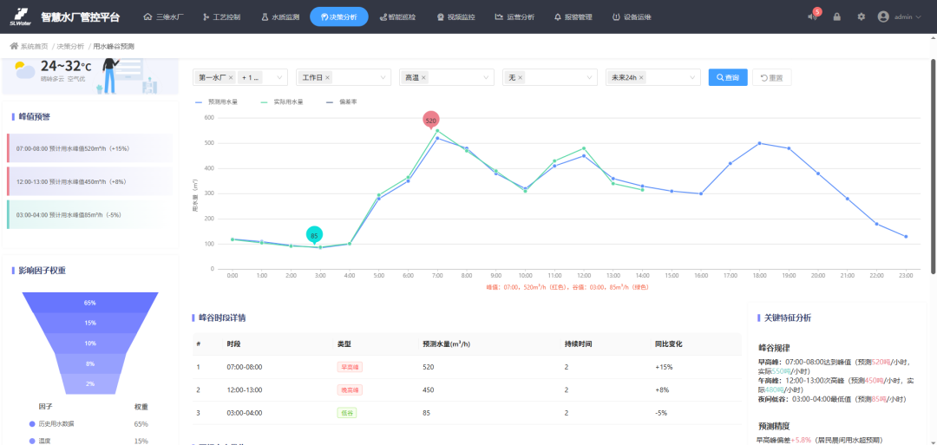Click 历史用水数据 factor row
937x445 pixels.
(x=89, y=424)
